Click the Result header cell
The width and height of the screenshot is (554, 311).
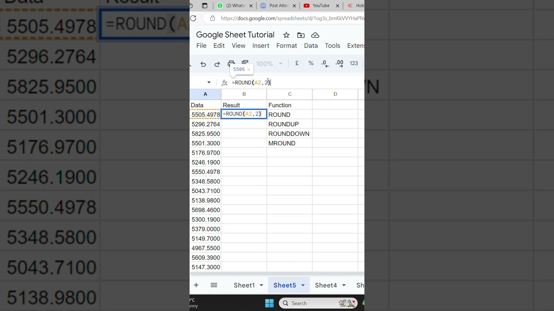click(x=244, y=105)
